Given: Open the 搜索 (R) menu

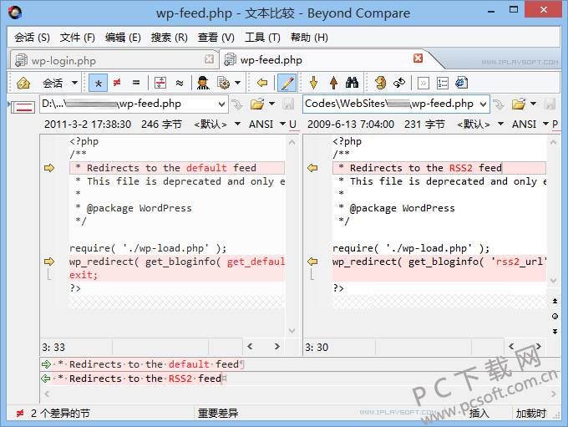Looking at the screenshot, I should pyautogui.click(x=170, y=38).
